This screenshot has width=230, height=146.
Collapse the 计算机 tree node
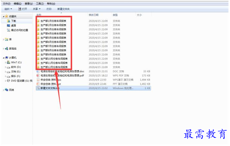point(3,58)
